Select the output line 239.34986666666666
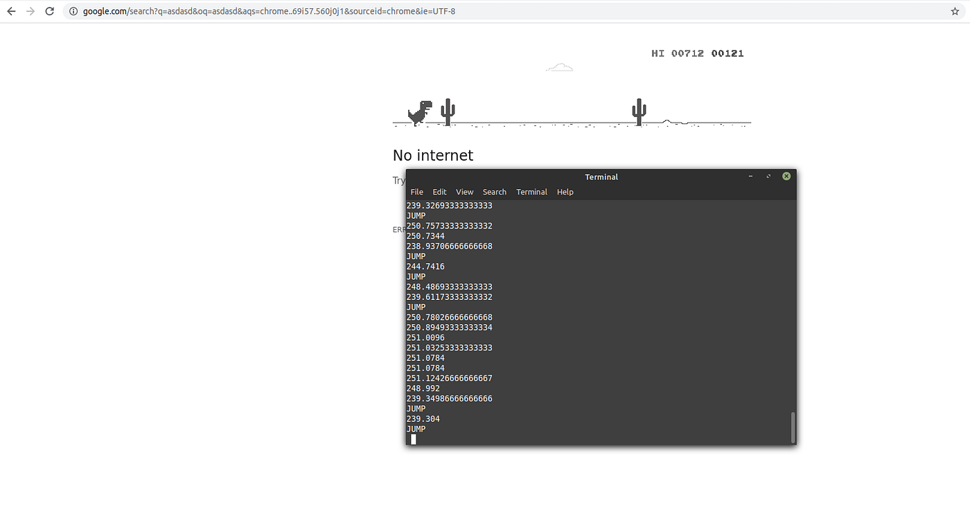The height and width of the screenshot is (507, 970). coord(449,398)
